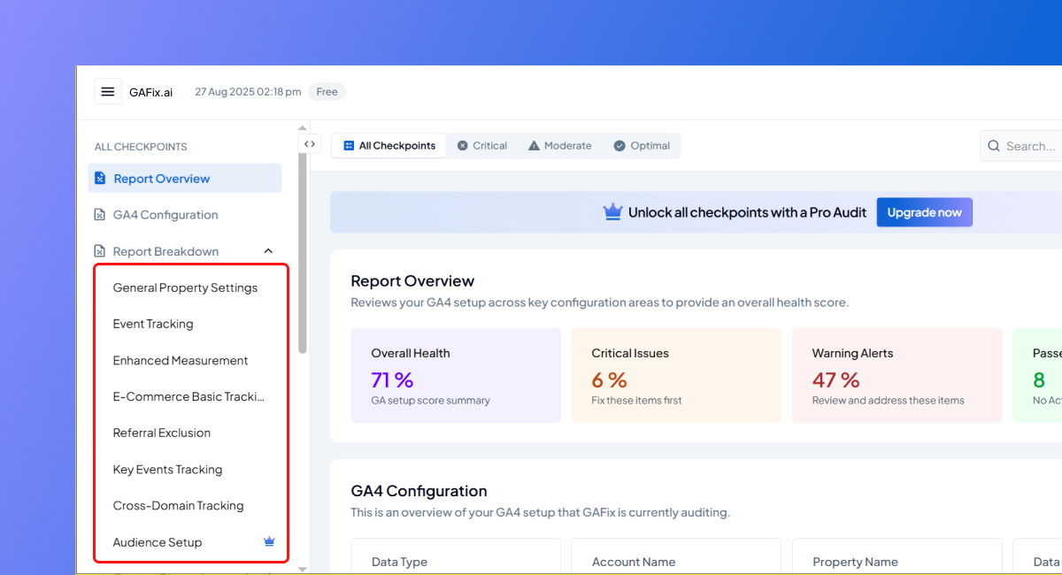Click the Upgrade now button
The width and height of the screenshot is (1062, 575).
pos(925,212)
